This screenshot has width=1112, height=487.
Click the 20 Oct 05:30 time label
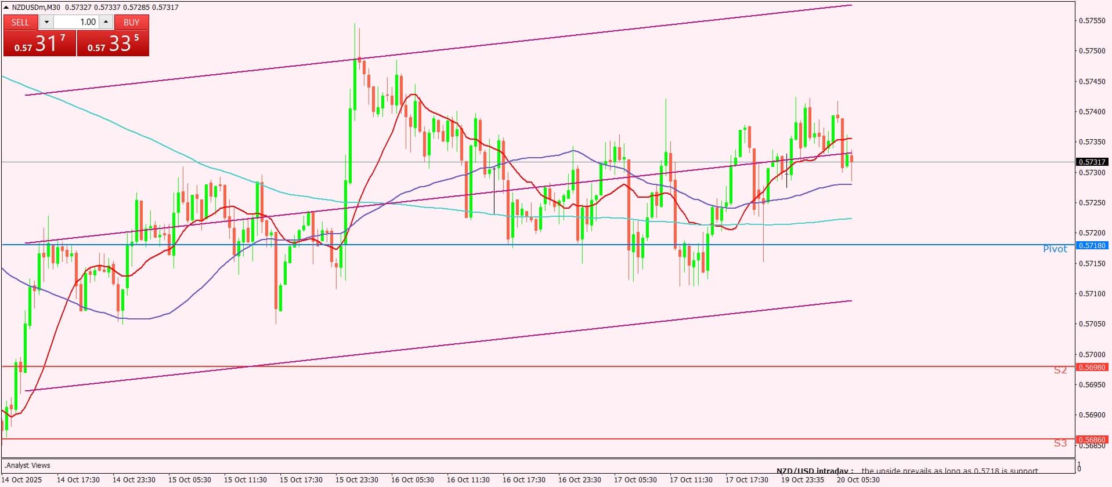coord(858,480)
